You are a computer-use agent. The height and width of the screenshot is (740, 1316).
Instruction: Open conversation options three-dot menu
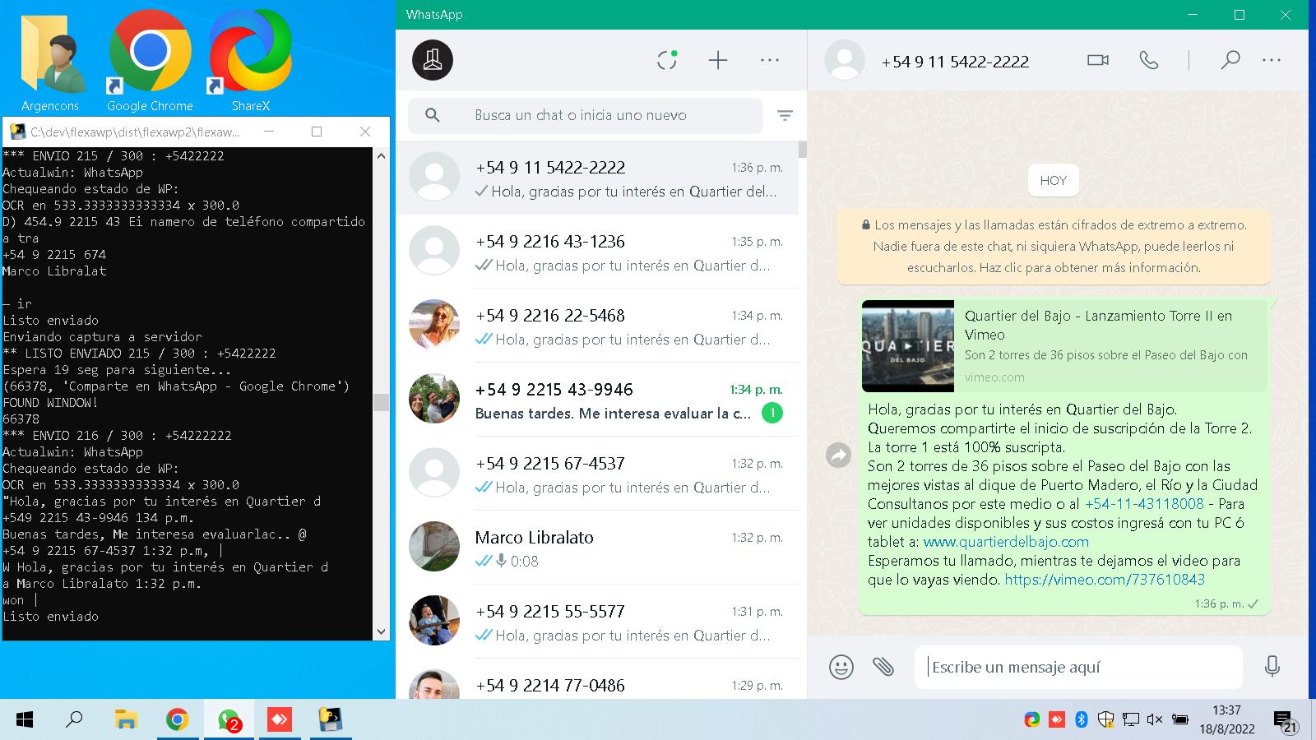tap(1272, 60)
